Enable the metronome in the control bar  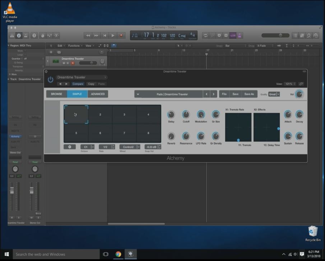point(240,35)
